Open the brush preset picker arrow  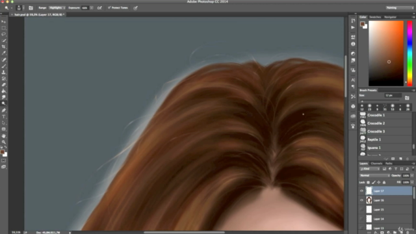(23, 8)
